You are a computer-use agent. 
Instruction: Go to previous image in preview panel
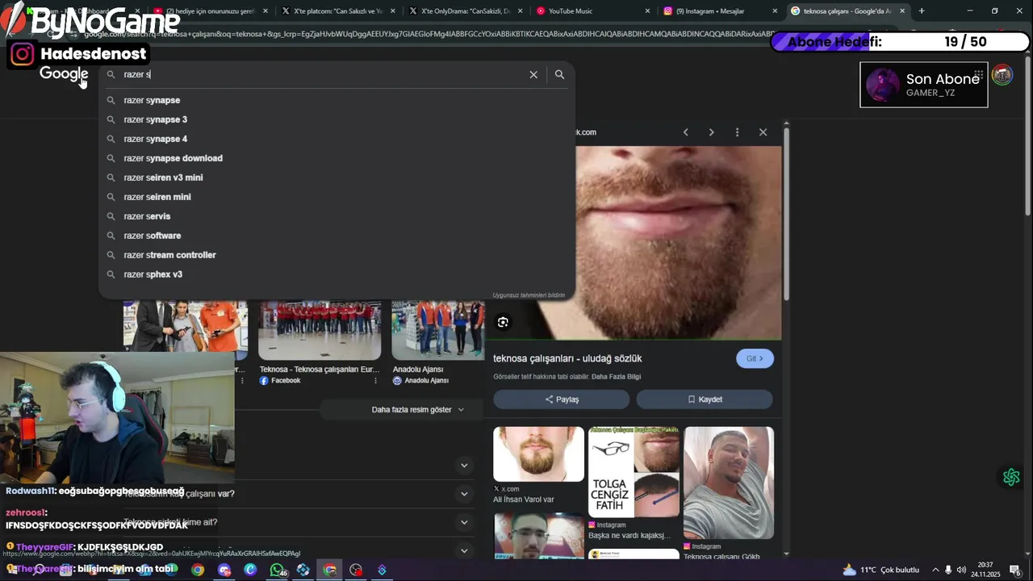pos(685,132)
